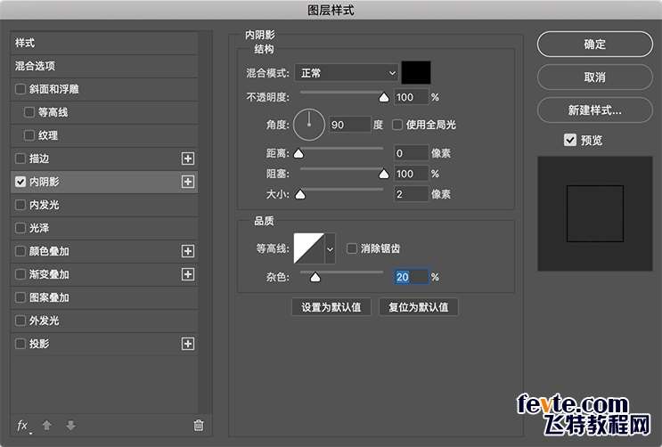Open the 混合模式 dropdown

(x=347, y=73)
